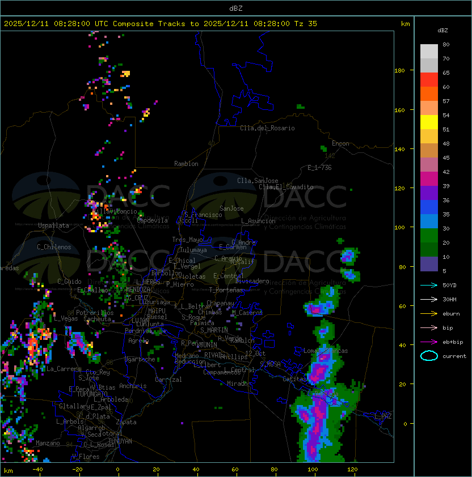The image size is (472, 477).
Task: Click the 'La_Carrera' map label
Action: tap(64, 369)
